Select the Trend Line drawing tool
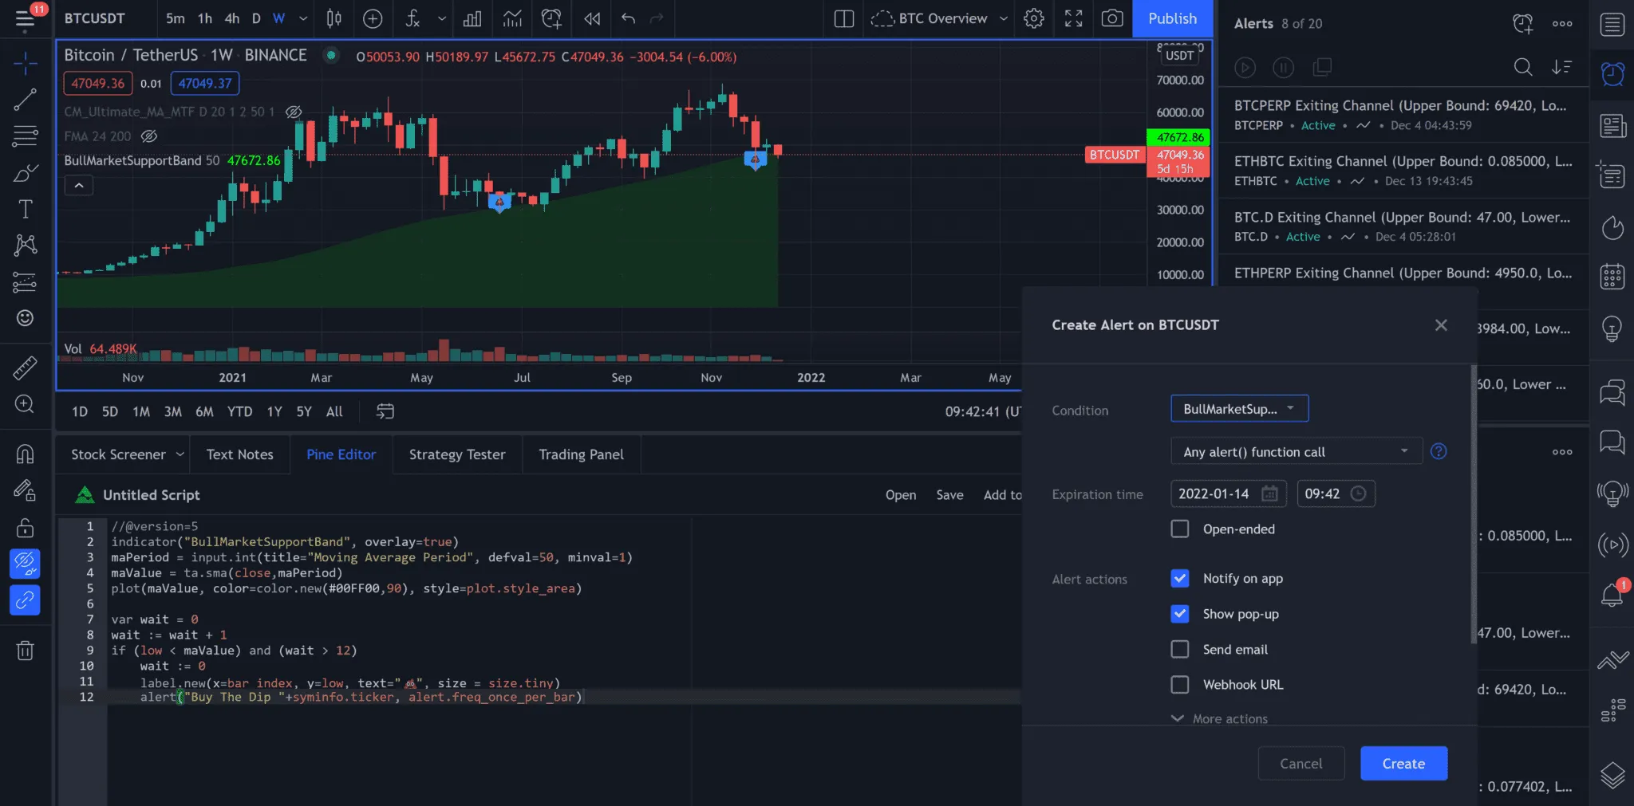 tap(25, 99)
